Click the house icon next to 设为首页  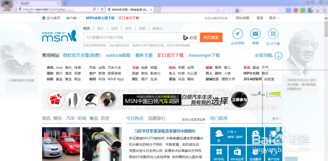pyautogui.click(x=44, y=18)
